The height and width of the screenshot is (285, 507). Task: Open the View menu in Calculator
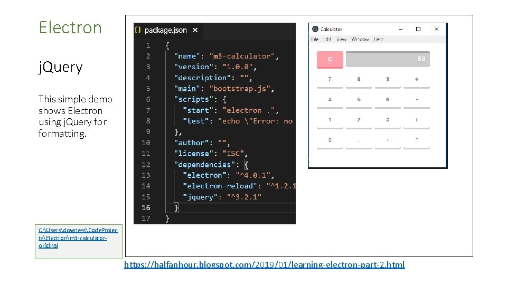tap(342, 39)
